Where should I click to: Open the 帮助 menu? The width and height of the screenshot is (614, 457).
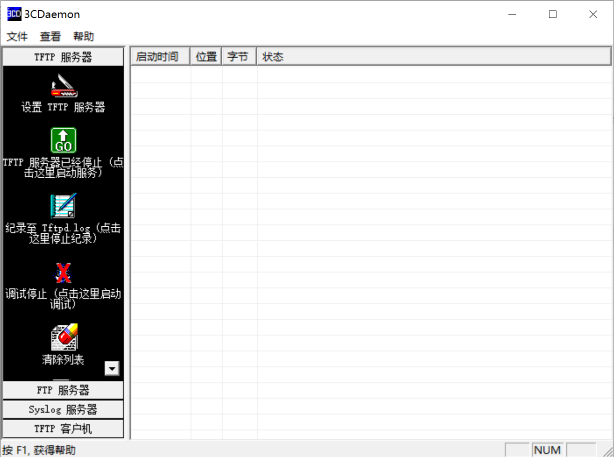(x=84, y=37)
